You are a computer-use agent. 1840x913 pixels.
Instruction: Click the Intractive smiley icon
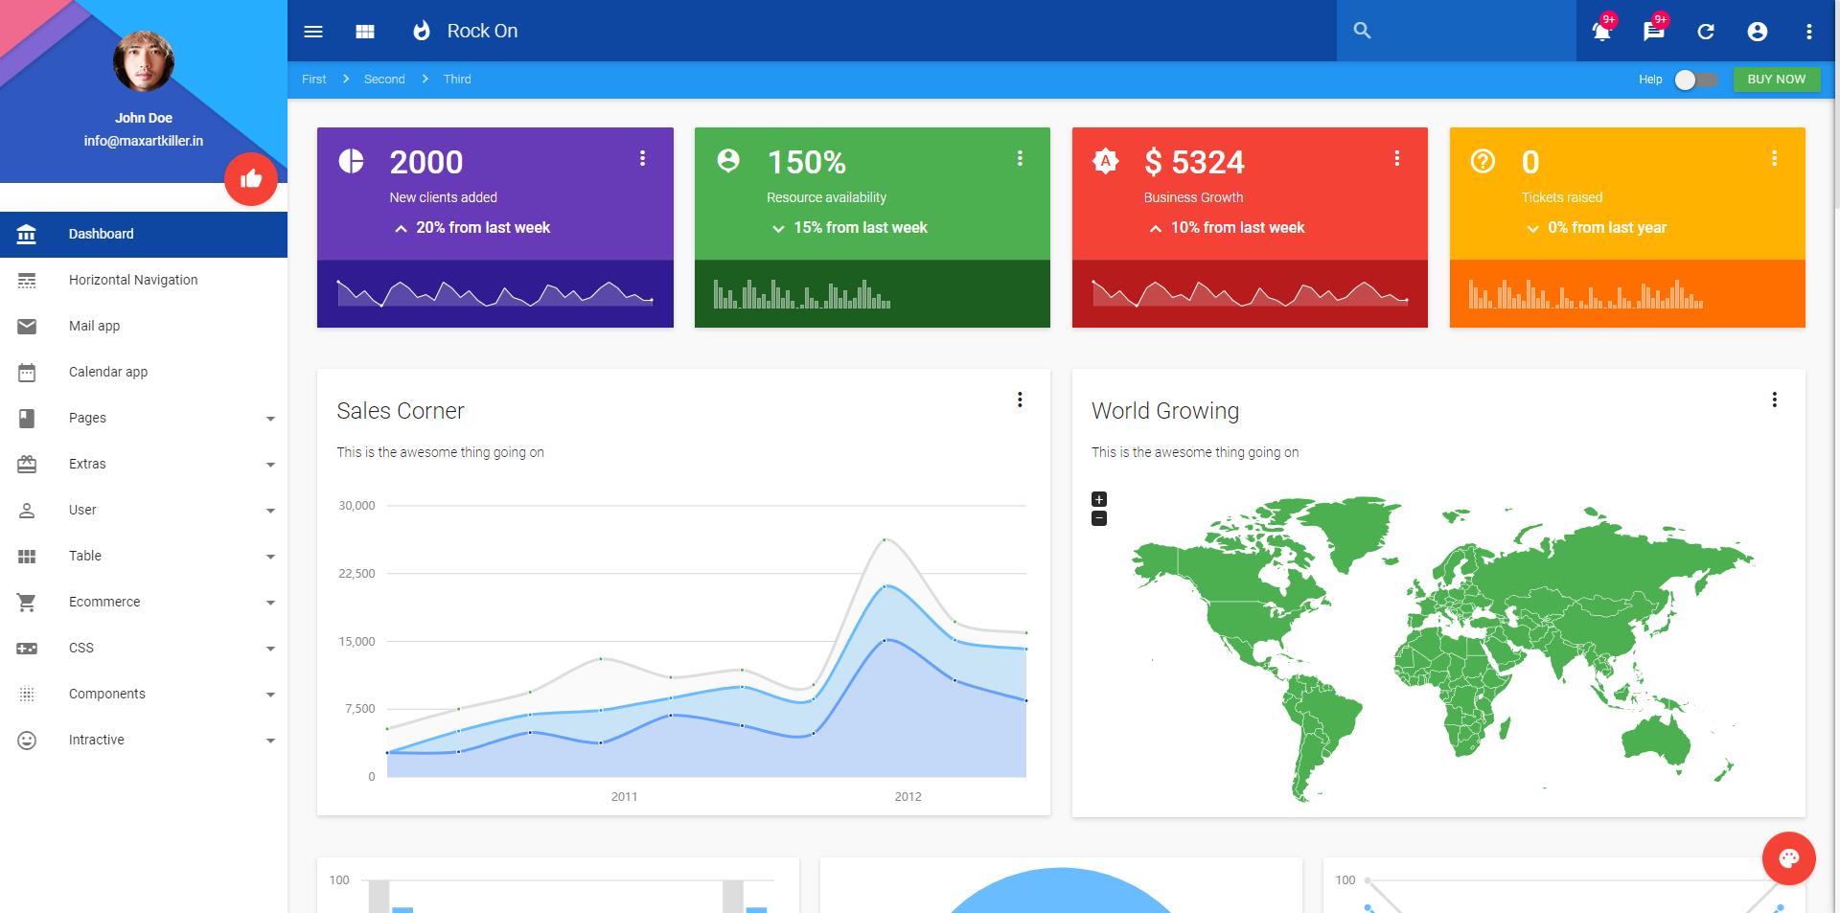[27, 740]
